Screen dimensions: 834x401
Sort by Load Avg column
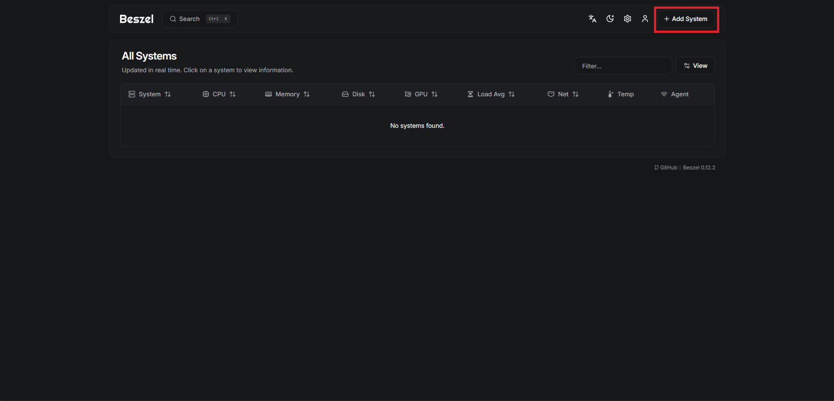(491, 94)
